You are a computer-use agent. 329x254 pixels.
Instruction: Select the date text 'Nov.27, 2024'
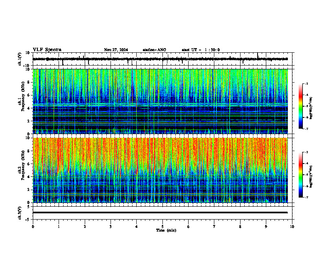point(116,50)
